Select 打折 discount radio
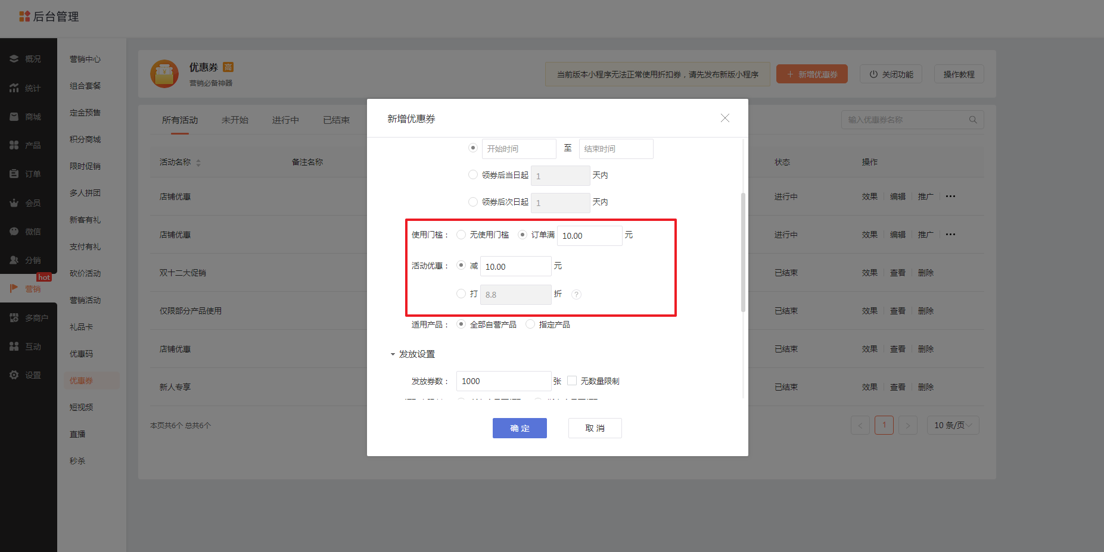The image size is (1104, 552). 461,294
